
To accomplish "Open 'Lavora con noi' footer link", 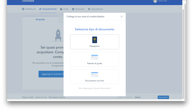I will click(x=41, y=97).
